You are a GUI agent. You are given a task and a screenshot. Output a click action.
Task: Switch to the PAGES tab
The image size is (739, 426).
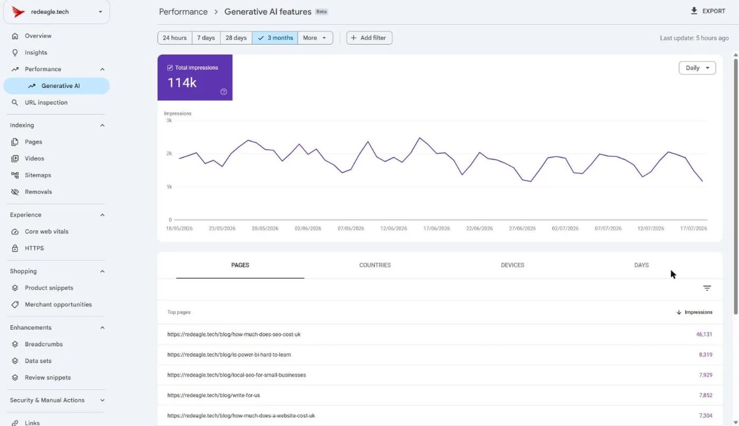(x=240, y=265)
